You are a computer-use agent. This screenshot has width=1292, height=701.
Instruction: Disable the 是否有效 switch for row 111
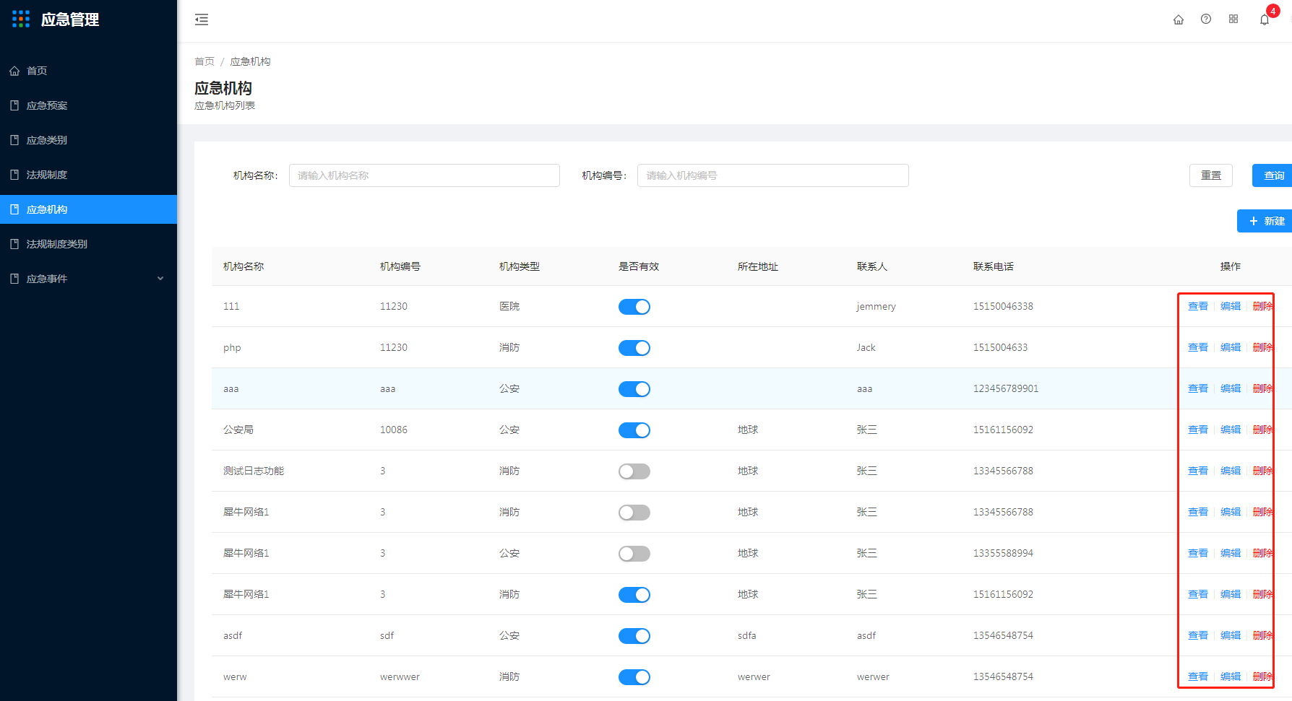point(634,307)
